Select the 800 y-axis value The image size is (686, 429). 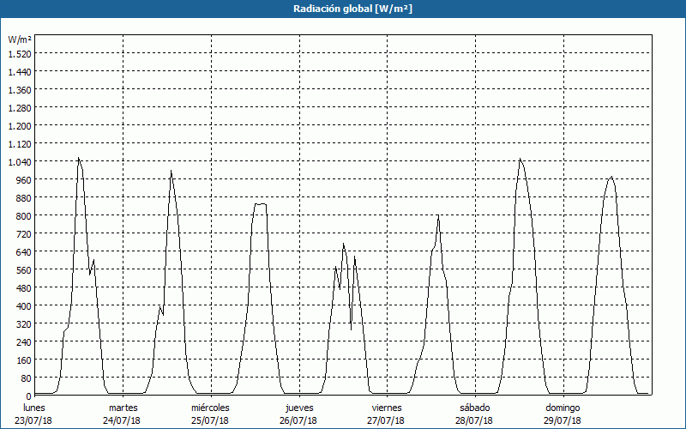pyautogui.click(x=24, y=216)
